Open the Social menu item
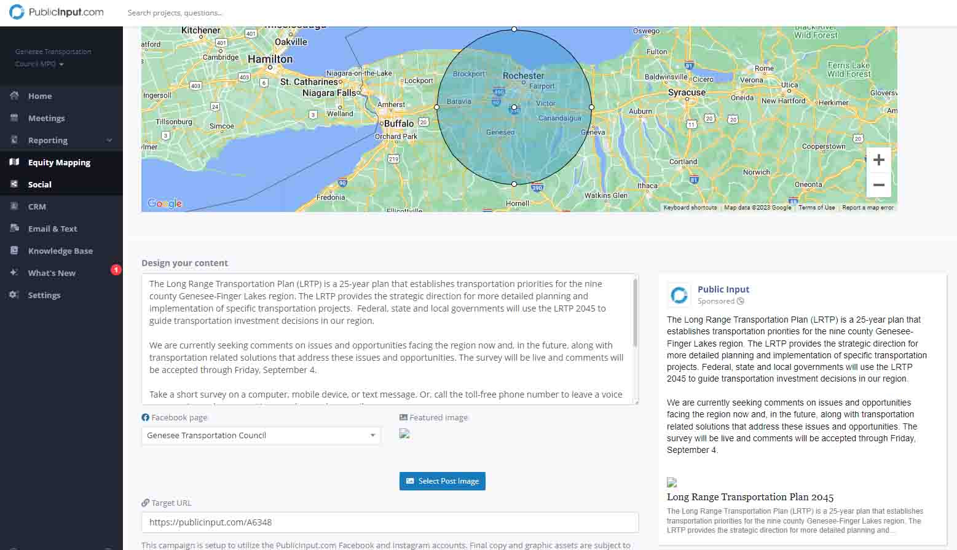Screen dimensions: 957x550 click(x=39, y=184)
